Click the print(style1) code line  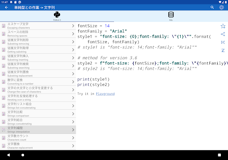coord(94,79)
